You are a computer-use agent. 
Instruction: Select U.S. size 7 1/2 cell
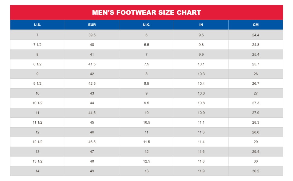pos(37,45)
